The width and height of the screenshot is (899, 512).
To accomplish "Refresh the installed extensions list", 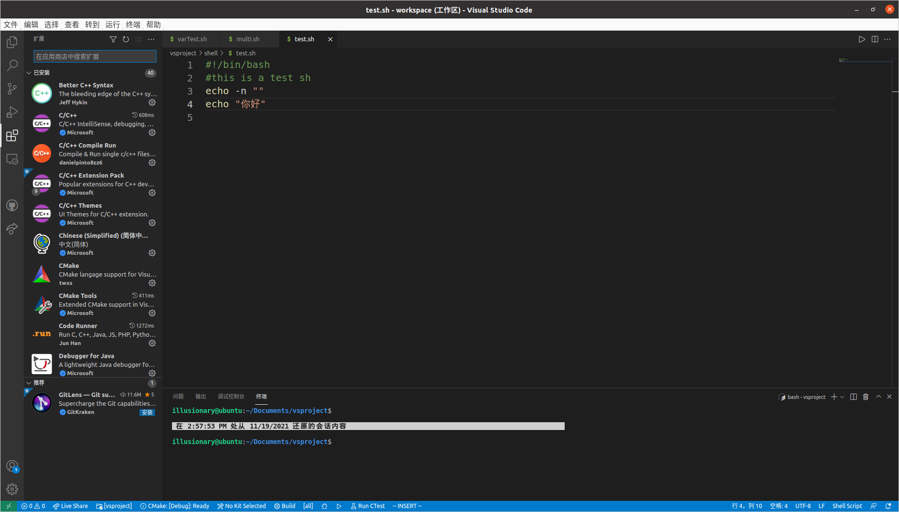I will point(126,39).
